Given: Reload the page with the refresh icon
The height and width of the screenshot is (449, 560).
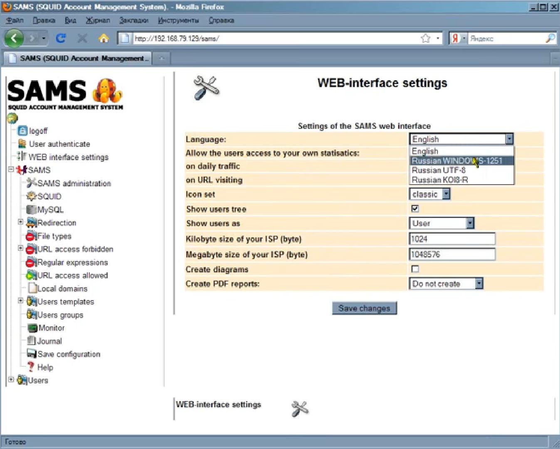Looking at the screenshot, I should 61,38.
